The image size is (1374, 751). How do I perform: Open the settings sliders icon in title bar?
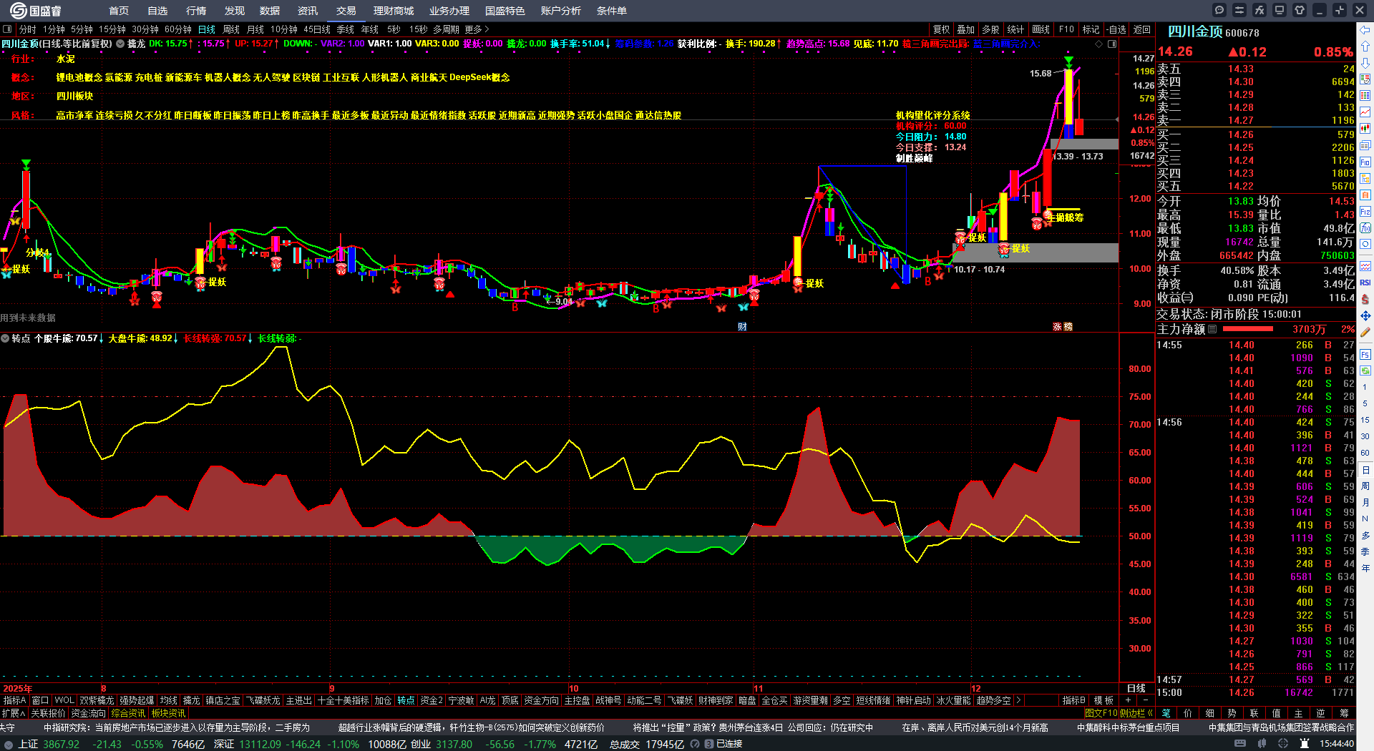click(x=1239, y=10)
